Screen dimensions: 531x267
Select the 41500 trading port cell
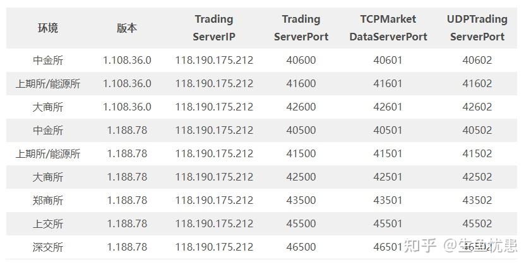click(301, 153)
